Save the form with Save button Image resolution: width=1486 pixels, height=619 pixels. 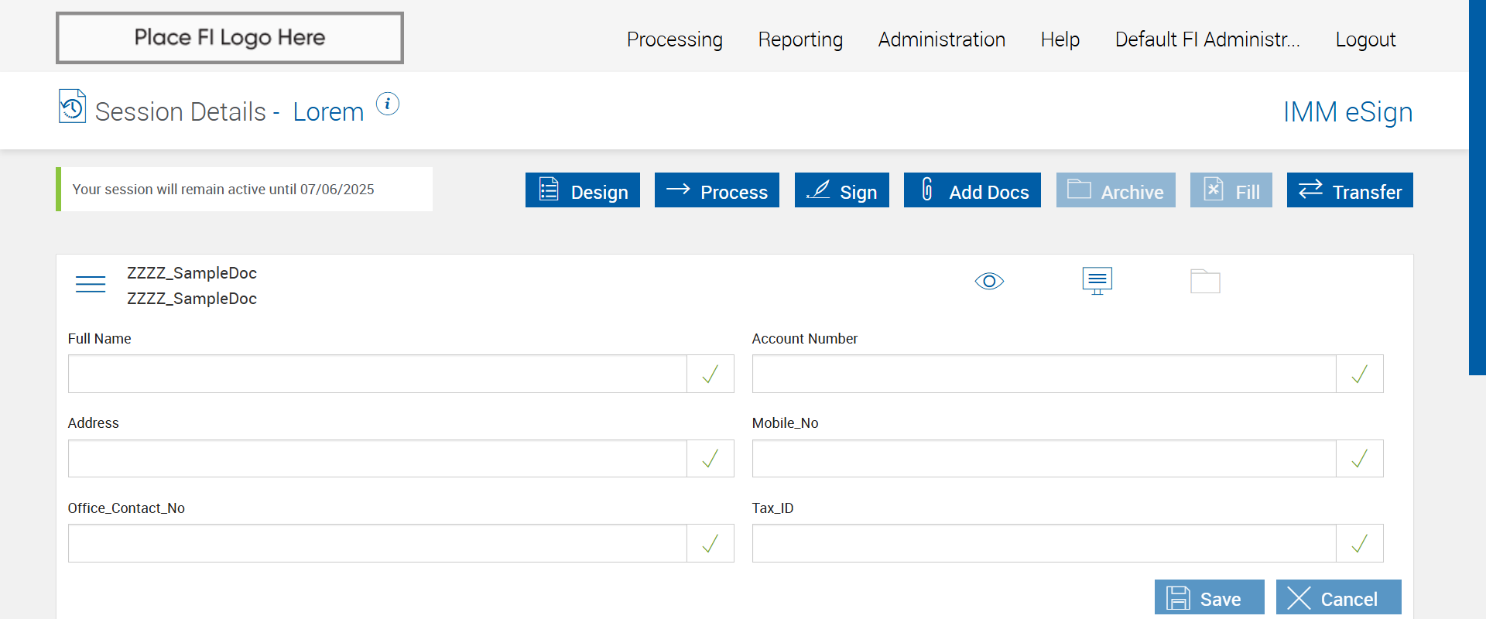pos(1209,598)
